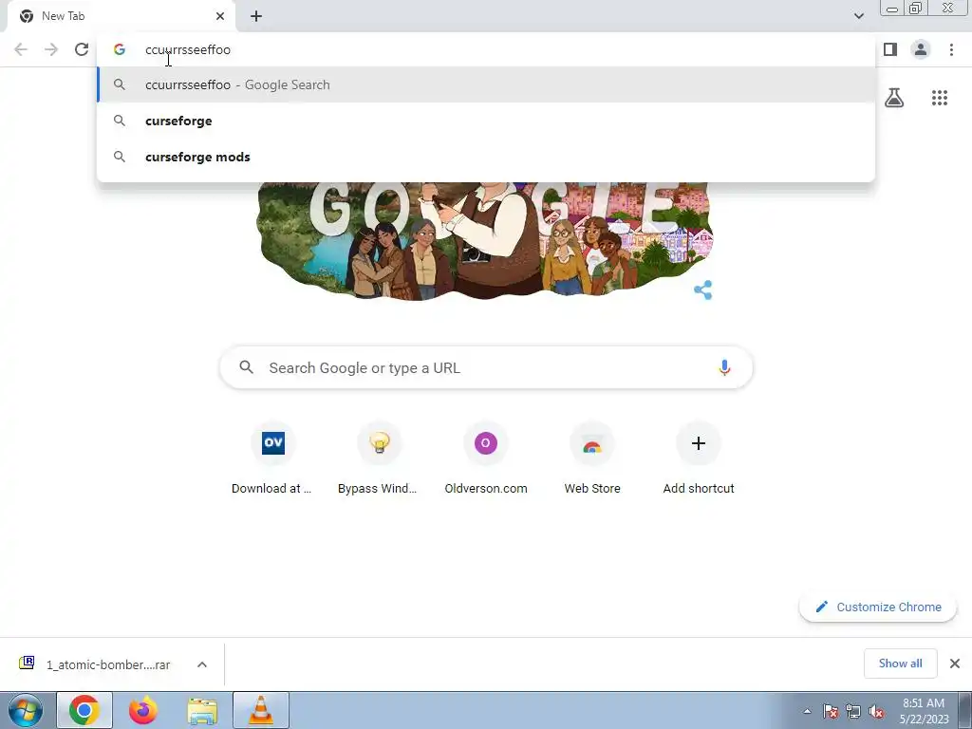The height and width of the screenshot is (729, 972).
Task: Click the address bar text ccuurrsseeffoo
Action: (x=188, y=49)
